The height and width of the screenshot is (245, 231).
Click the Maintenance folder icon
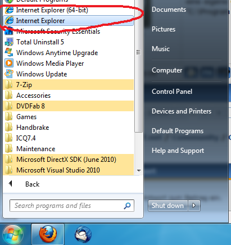pyautogui.click(x=8, y=149)
